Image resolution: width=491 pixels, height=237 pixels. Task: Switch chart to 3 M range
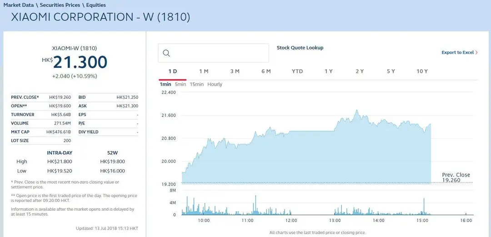pyautogui.click(x=235, y=71)
